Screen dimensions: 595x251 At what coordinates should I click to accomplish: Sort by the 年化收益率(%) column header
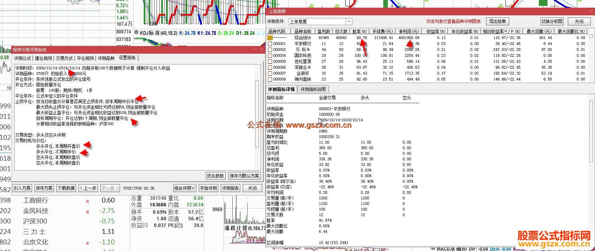tap(464, 31)
